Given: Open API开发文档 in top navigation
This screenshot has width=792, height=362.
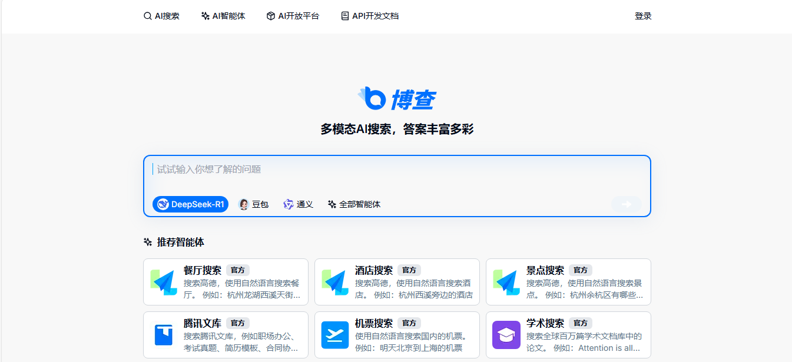Looking at the screenshot, I should (370, 16).
